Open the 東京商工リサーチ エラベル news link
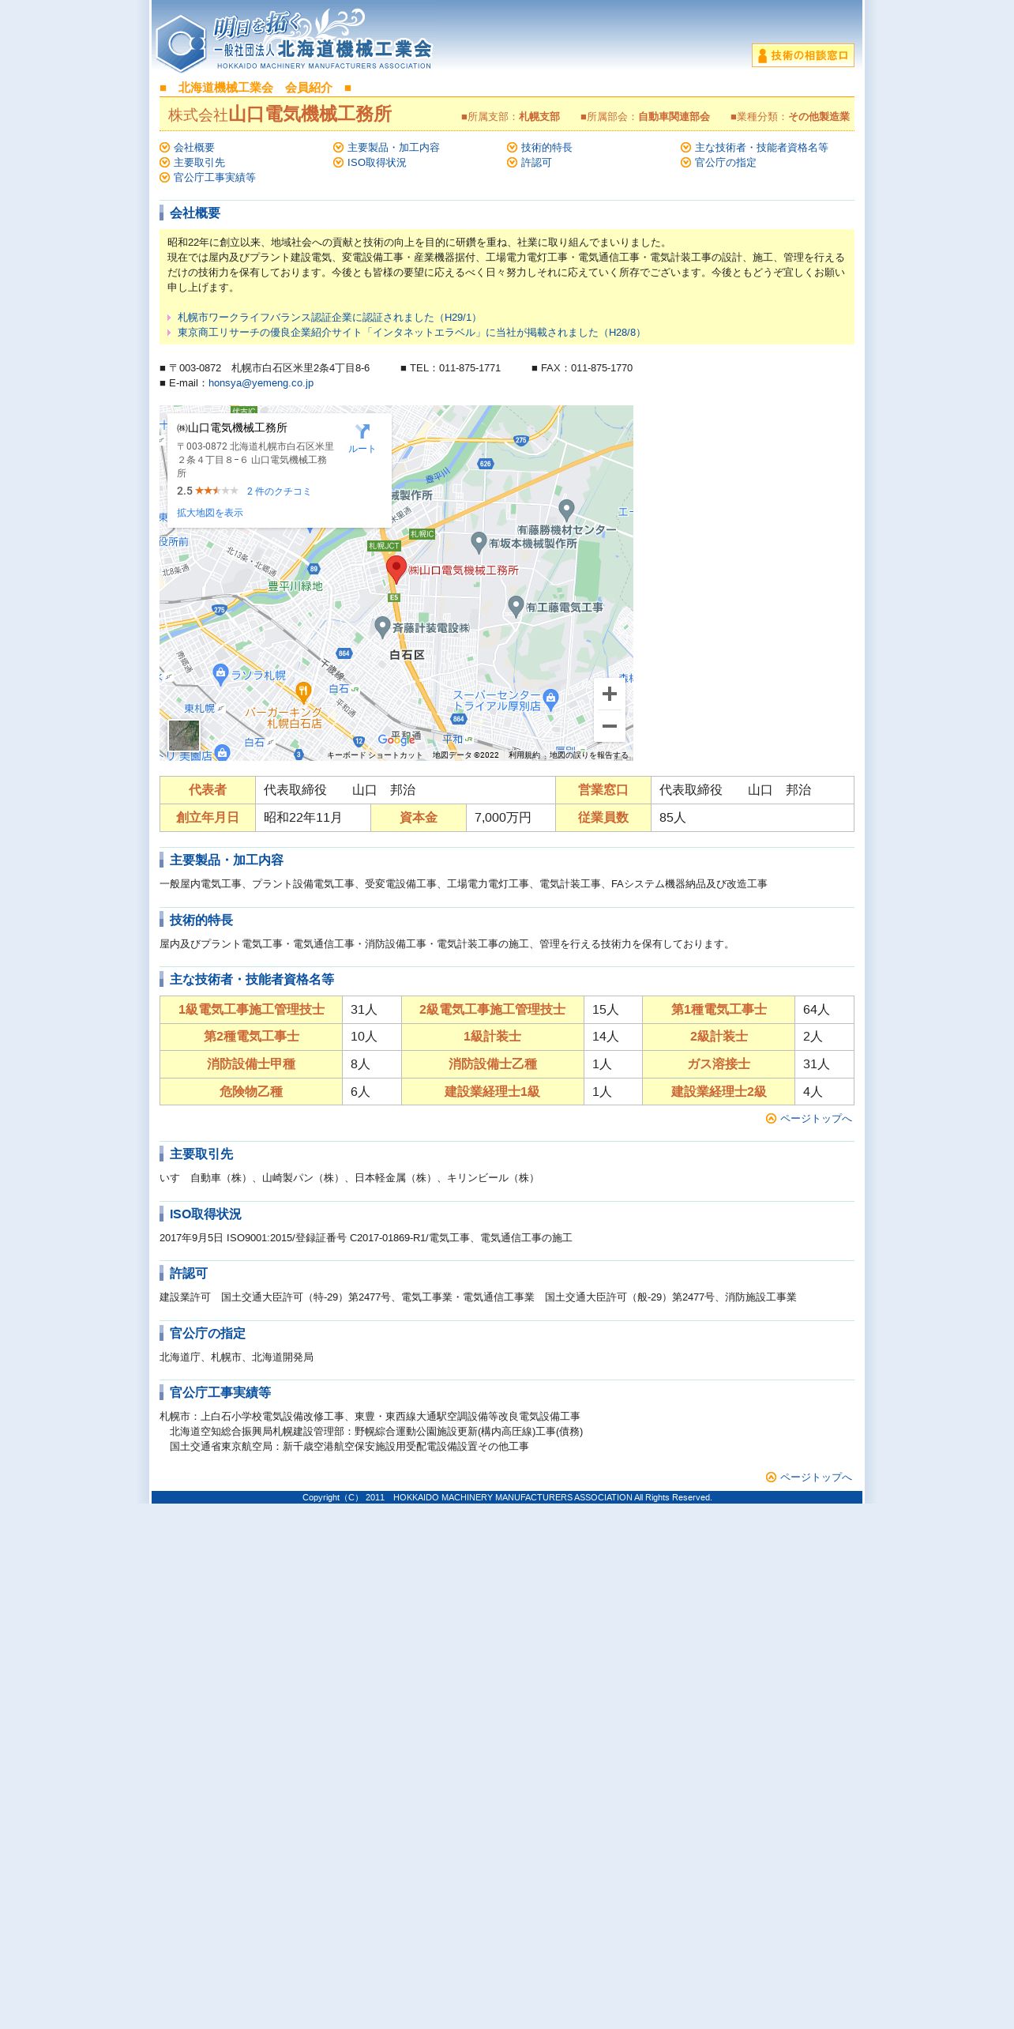Screen dimensions: 1014x2029 coord(411,333)
